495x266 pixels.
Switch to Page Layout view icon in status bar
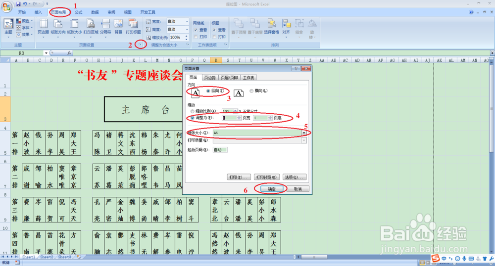(428, 263)
